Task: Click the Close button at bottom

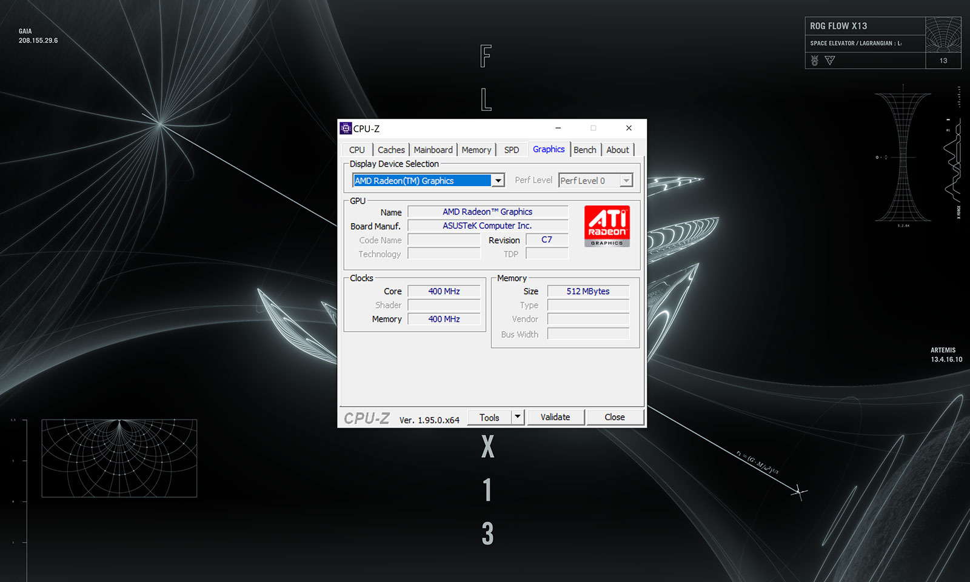Action: pos(614,417)
